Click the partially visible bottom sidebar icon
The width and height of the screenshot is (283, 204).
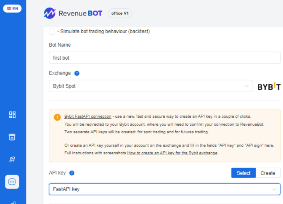(12, 202)
